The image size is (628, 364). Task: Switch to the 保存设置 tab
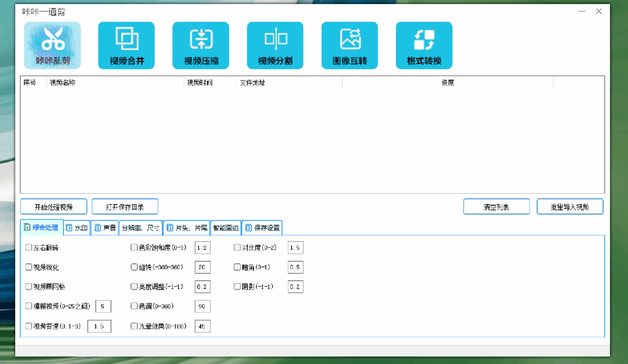[x=262, y=228]
